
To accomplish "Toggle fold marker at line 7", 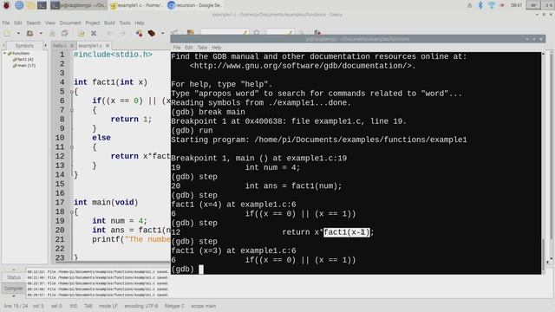I will point(71,110).
